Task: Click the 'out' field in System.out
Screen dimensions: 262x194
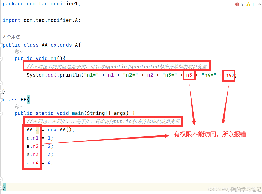Action: coord(52,75)
